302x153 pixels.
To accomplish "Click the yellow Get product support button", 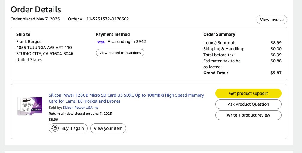I will (x=248, y=93).
